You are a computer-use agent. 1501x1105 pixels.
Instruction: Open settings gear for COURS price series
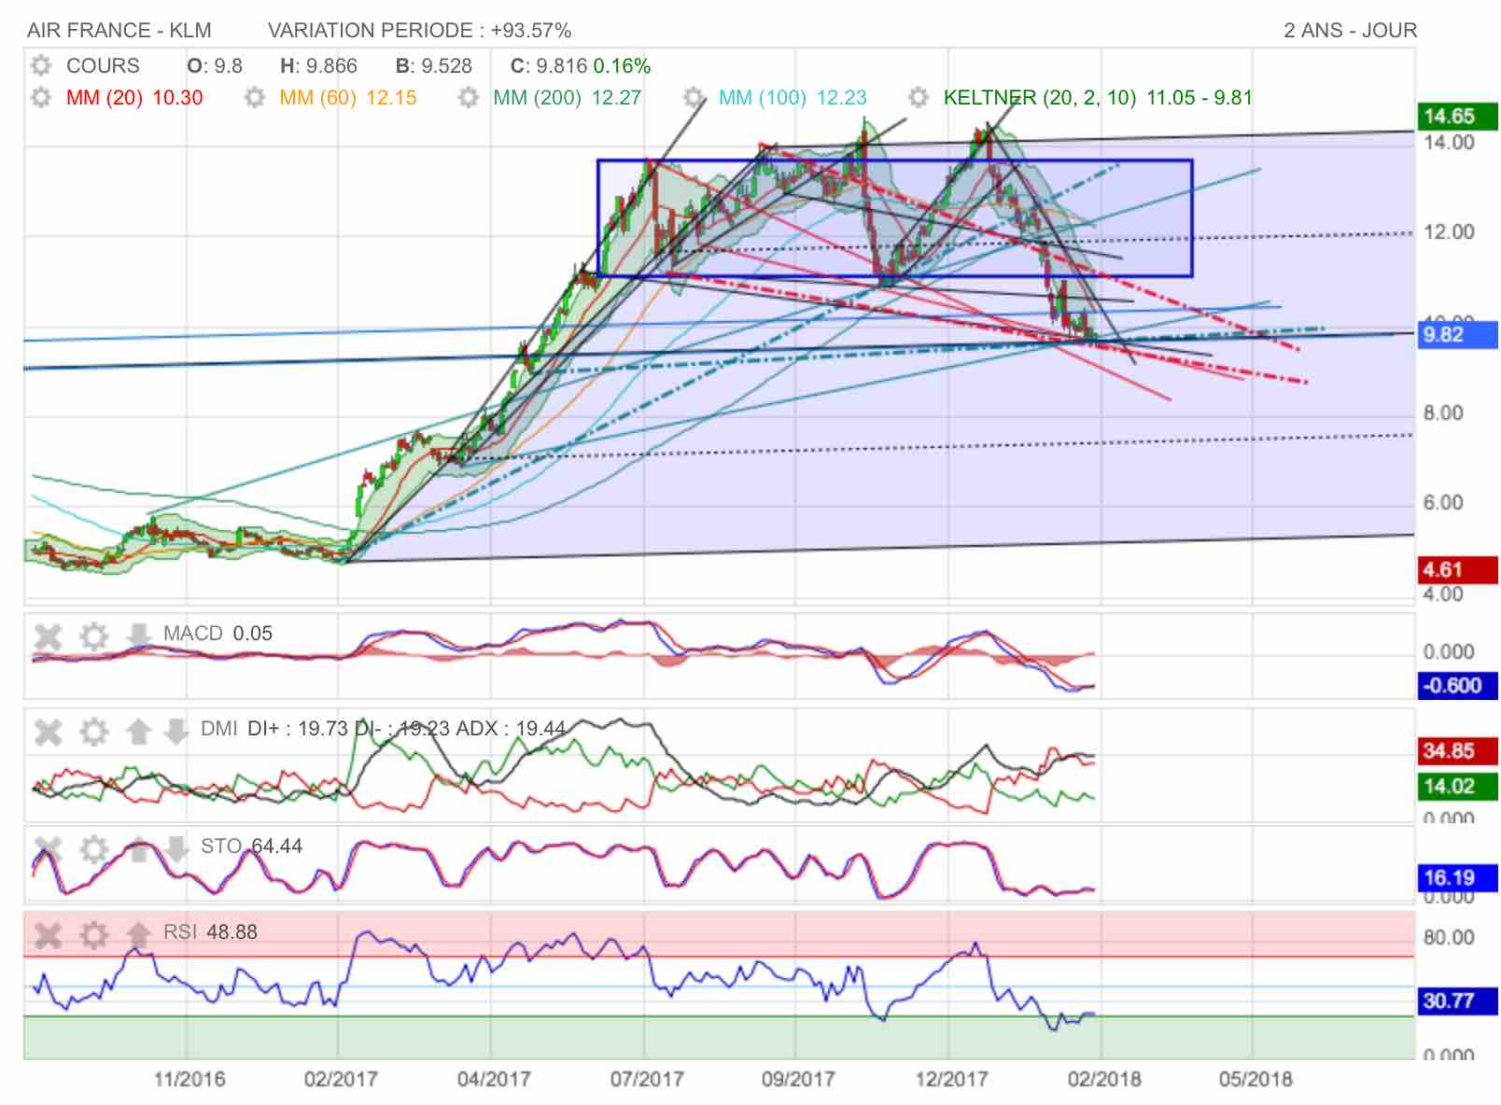click(x=40, y=66)
